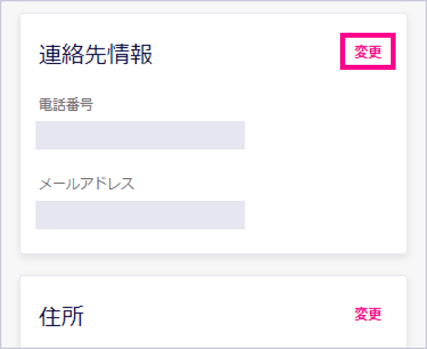Click 変更 next to the 住所 heading
This screenshot has width=427, height=349.
coord(368,314)
